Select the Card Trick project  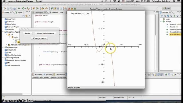[x=10, y=19]
